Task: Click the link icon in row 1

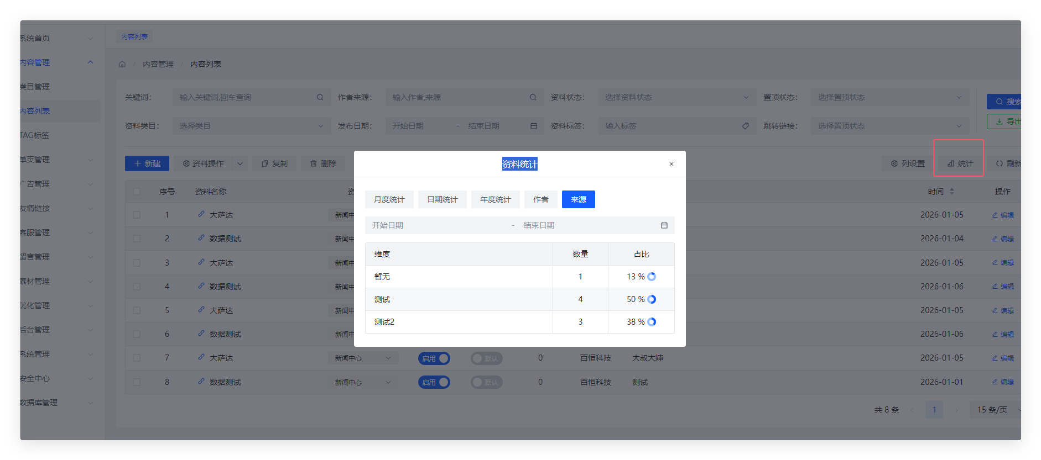Action: [201, 214]
